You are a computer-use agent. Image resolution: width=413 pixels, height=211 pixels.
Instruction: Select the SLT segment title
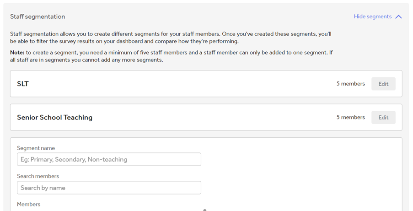pos(23,84)
